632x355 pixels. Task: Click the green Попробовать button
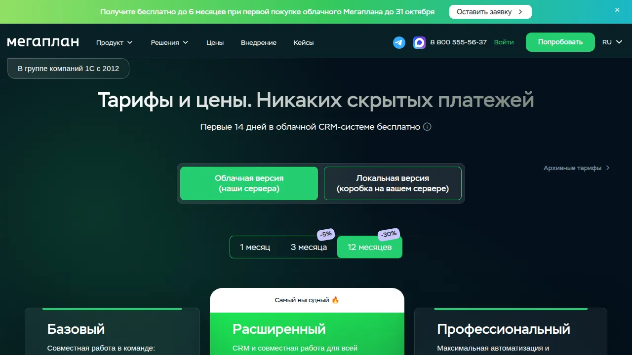(560, 42)
